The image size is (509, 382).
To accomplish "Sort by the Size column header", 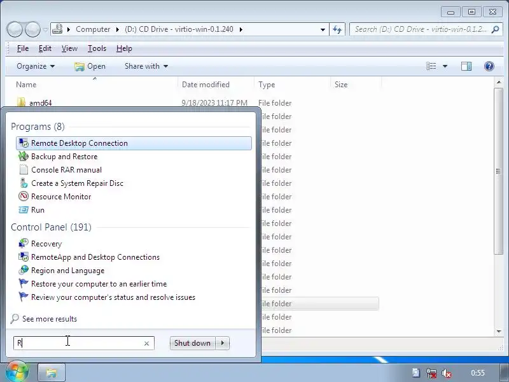I will click(356, 85).
